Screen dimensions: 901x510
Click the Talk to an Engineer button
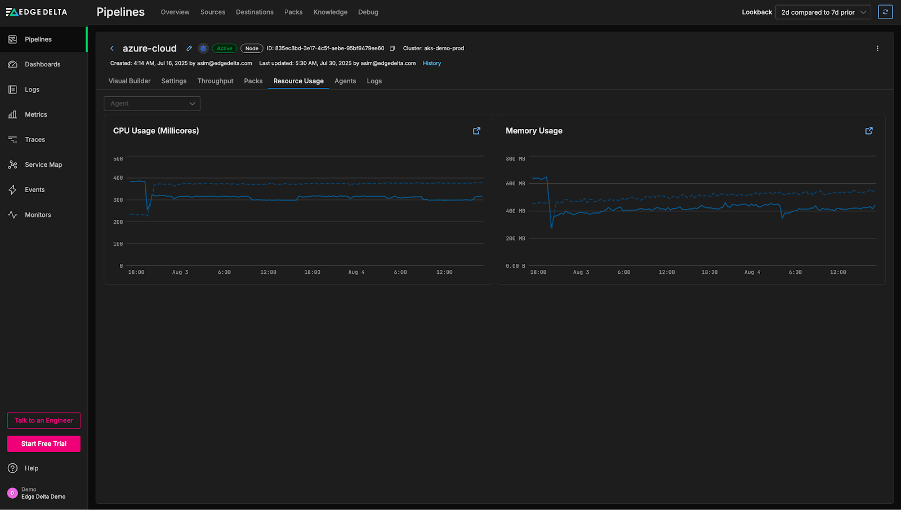click(x=44, y=420)
